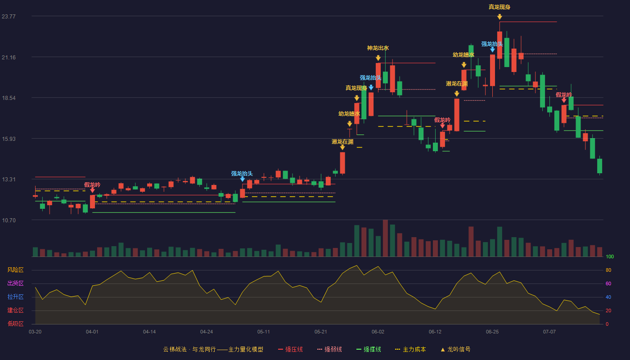Select the first 幼龙遽水 arrow before 06-02

[350, 124]
